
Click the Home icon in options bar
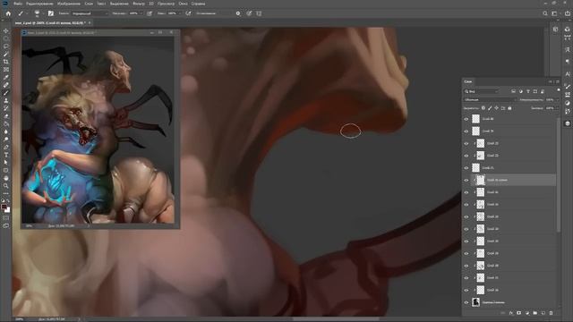pyautogui.click(x=8, y=13)
